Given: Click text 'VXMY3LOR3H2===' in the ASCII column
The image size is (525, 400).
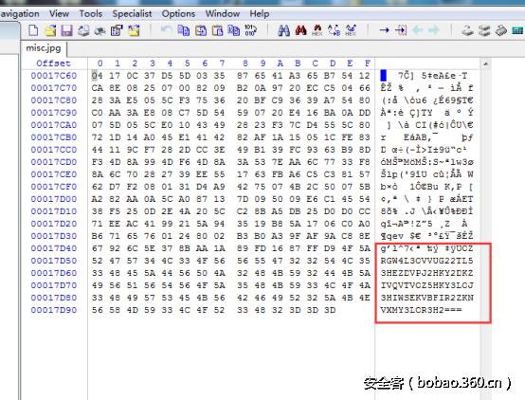Looking at the screenshot, I should (x=421, y=310).
